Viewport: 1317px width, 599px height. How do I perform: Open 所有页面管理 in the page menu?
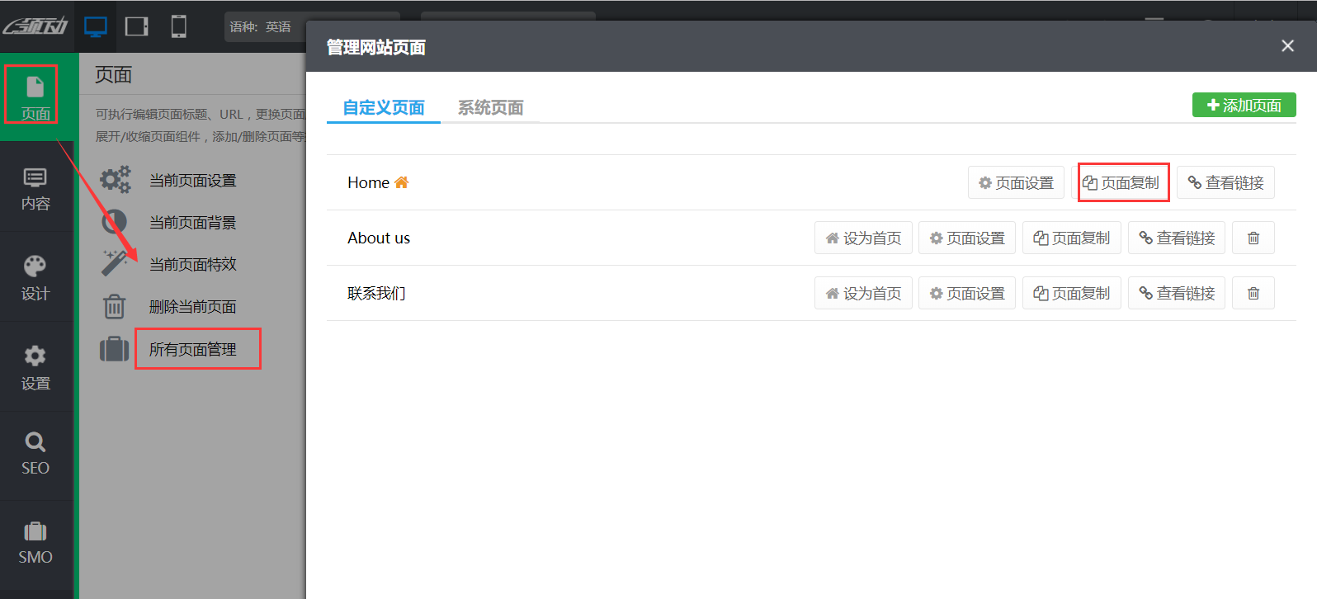click(x=193, y=349)
